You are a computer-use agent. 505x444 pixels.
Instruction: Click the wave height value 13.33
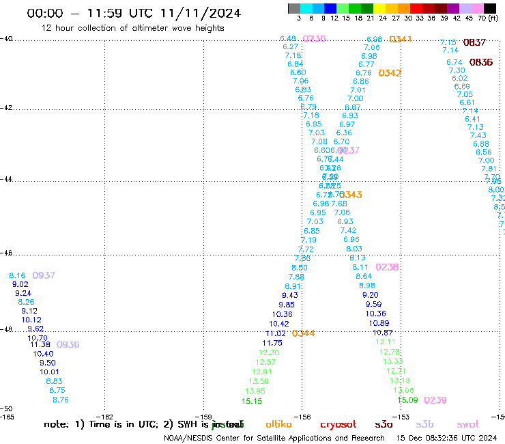point(393,361)
